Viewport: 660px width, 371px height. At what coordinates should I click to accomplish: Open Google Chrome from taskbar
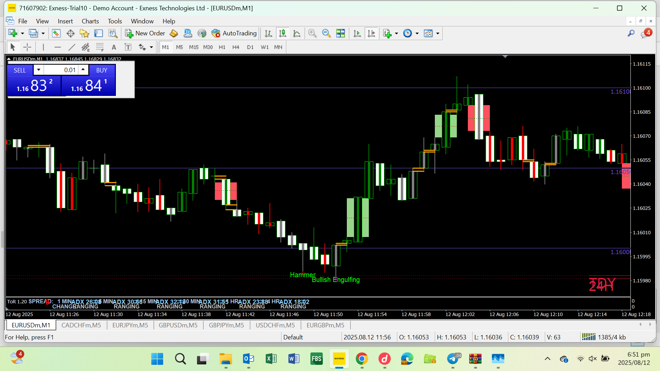pos(362,359)
